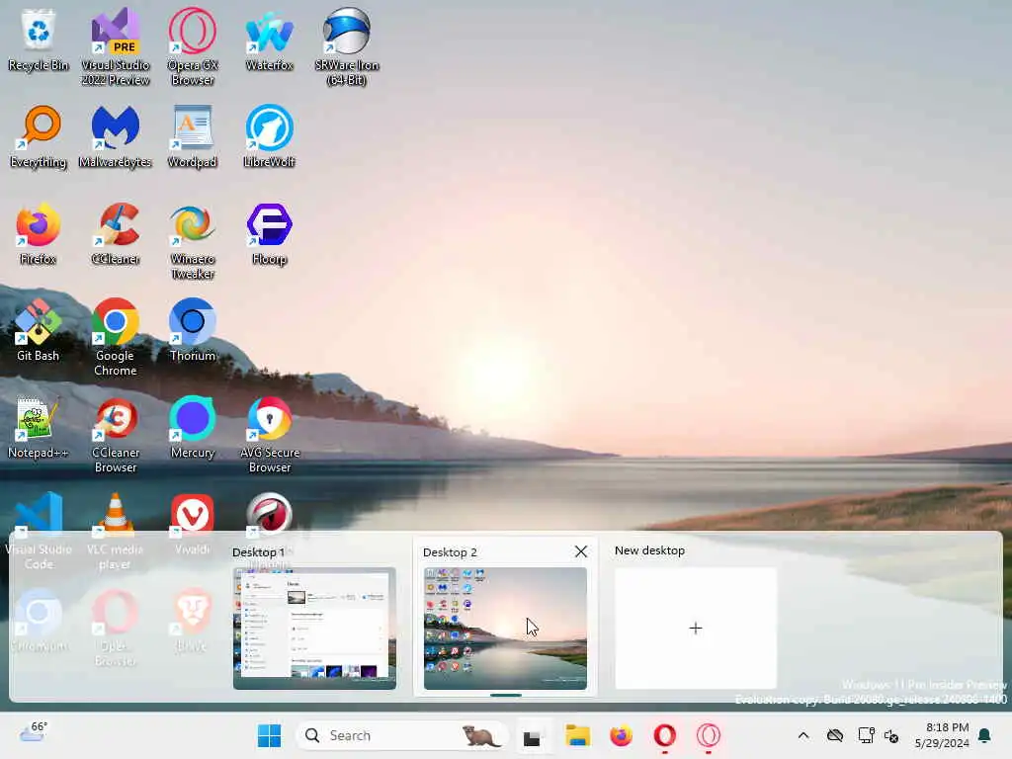Open the clock showing 8:18 PM

(x=942, y=735)
